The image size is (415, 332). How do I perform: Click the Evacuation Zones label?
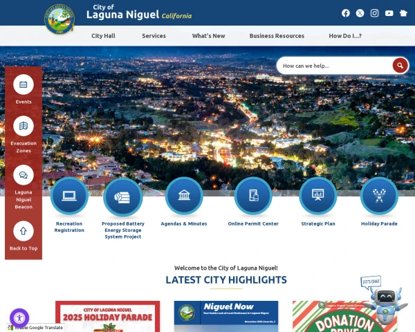click(24, 147)
